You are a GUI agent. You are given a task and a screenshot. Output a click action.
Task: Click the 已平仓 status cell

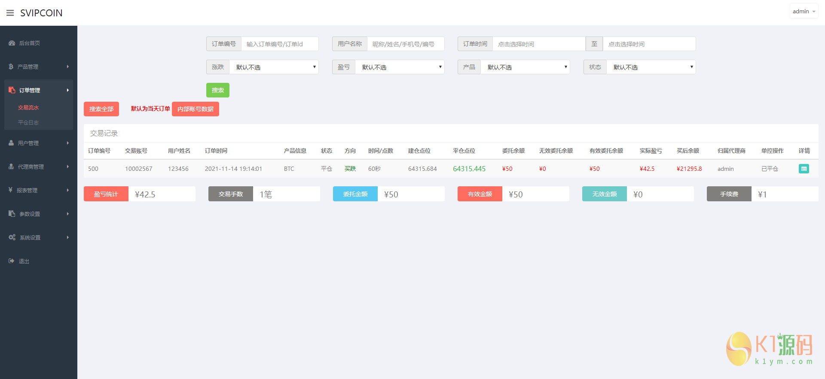(770, 169)
